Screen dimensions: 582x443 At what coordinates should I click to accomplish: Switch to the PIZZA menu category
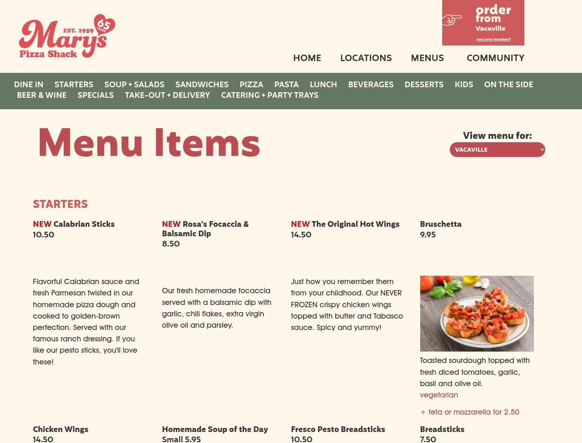(251, 85)
